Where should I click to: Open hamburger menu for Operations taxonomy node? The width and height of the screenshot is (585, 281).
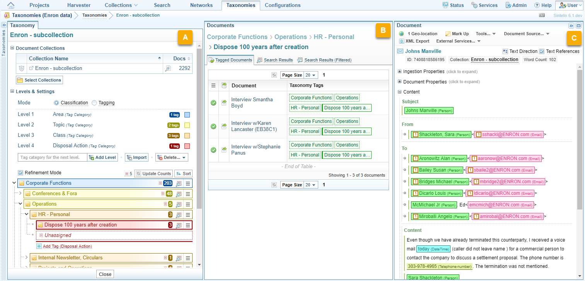[188, 204]
